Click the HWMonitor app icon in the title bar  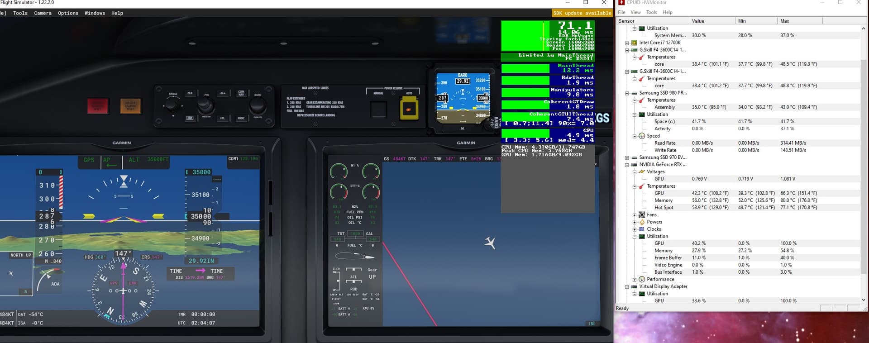click(621, 2)
